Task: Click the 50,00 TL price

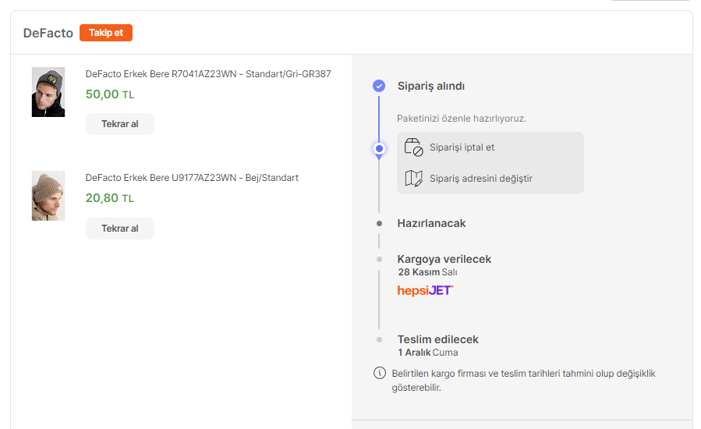Action: coord(110,94)
